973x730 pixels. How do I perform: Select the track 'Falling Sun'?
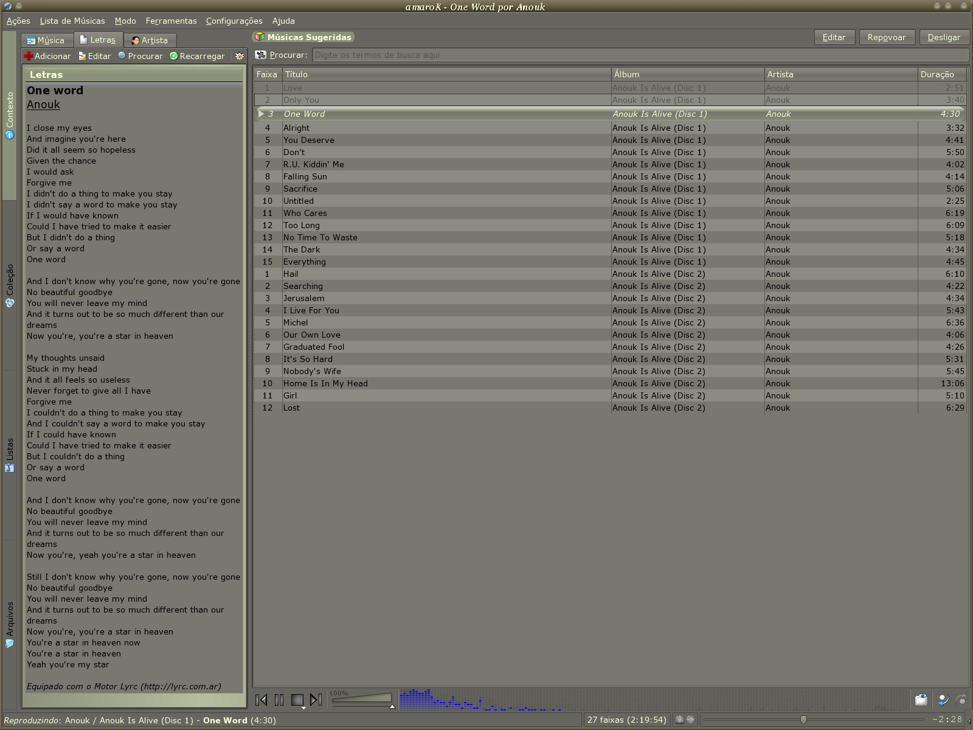pos(610,176)
